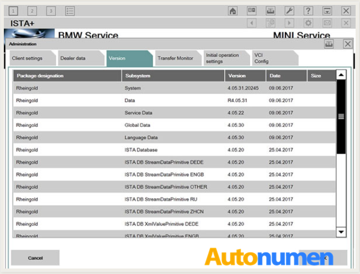
Task: Click the date of ISTA Database row
Action: pos(281,150)
